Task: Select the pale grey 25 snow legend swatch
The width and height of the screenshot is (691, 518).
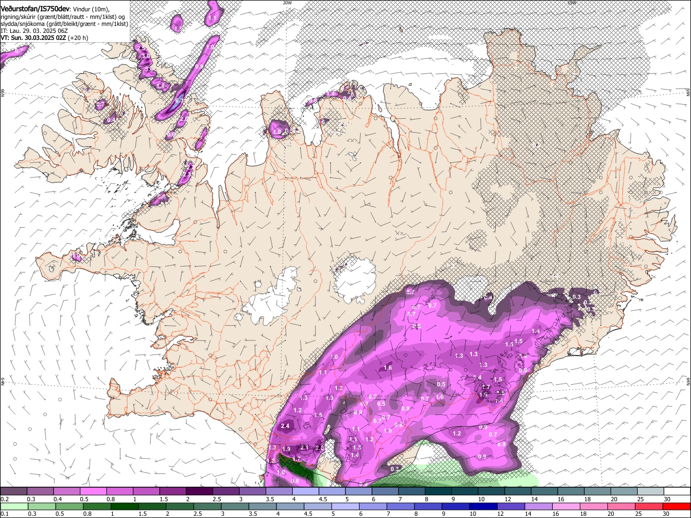Action: click(x=651, y=492)
